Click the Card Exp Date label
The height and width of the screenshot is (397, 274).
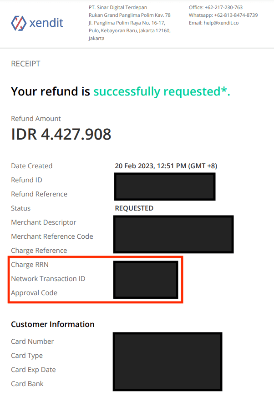click(x=34, y=370)
